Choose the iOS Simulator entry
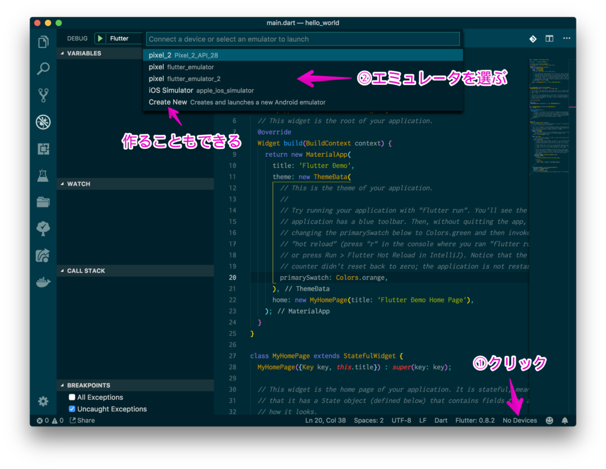This screenshot has width=606, height=469. coord(303,90)
